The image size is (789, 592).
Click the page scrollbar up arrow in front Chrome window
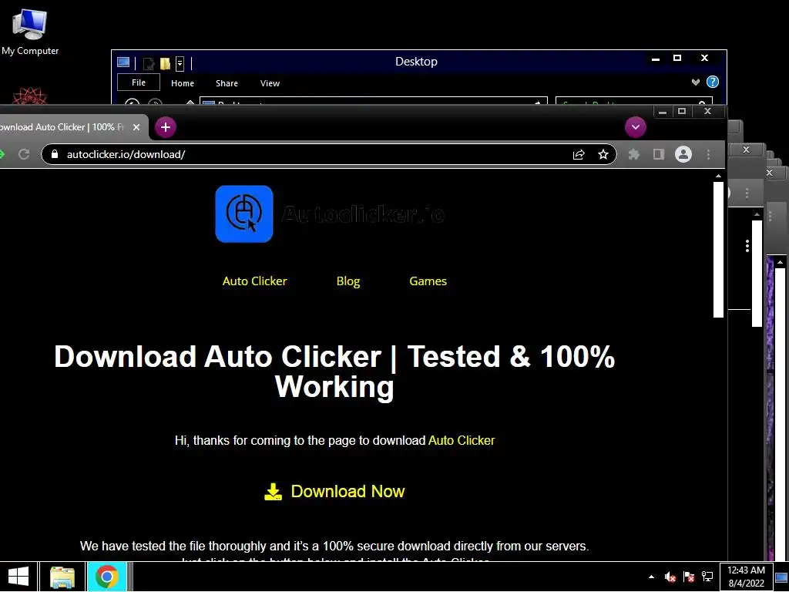click(x=719, y=177)
